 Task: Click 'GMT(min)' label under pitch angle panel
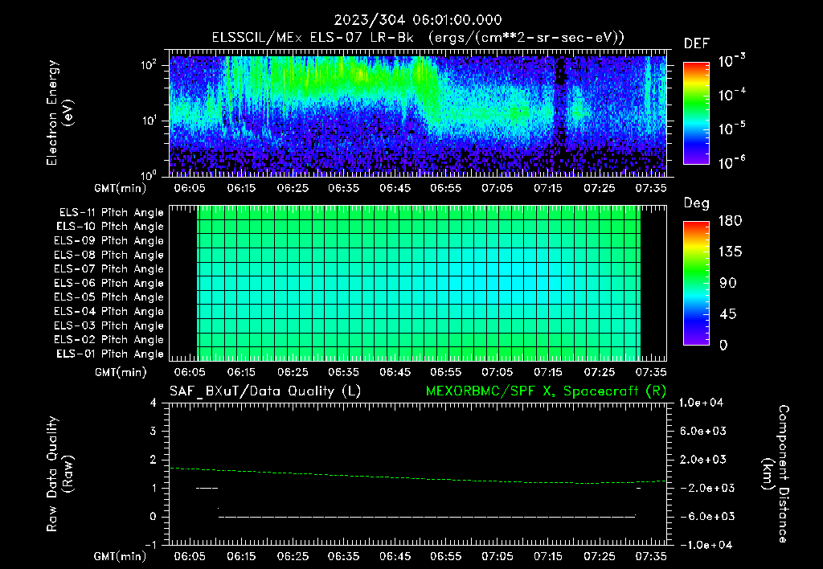(121, 372)
